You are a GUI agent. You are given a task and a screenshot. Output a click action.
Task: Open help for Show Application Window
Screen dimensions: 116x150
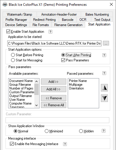(103, 131)
